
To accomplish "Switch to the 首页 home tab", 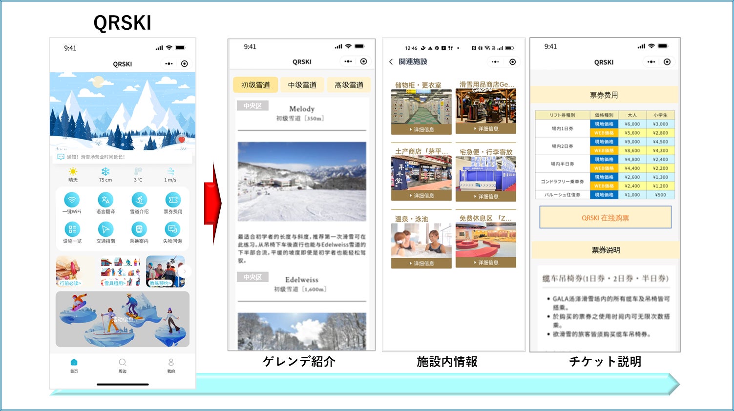I will pos(74,365).
